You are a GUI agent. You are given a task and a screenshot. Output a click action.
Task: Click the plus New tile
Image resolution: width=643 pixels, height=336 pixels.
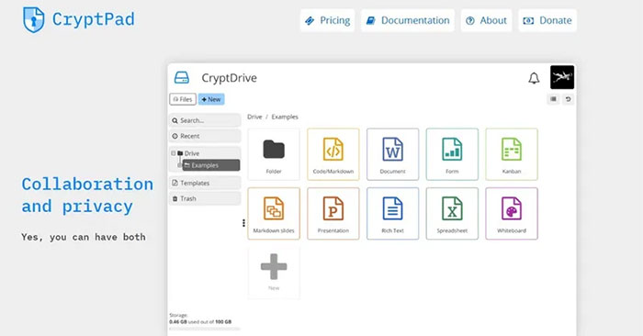click(274, 273)
